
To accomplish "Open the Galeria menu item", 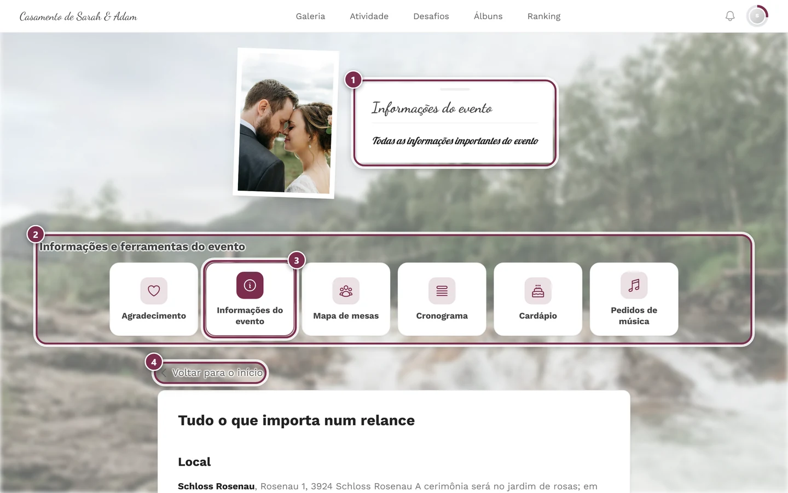I will pos(310,16).
